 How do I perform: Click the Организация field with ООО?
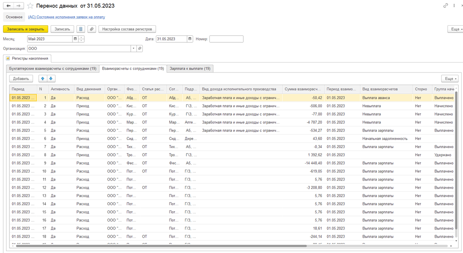(x=79, y=49)
